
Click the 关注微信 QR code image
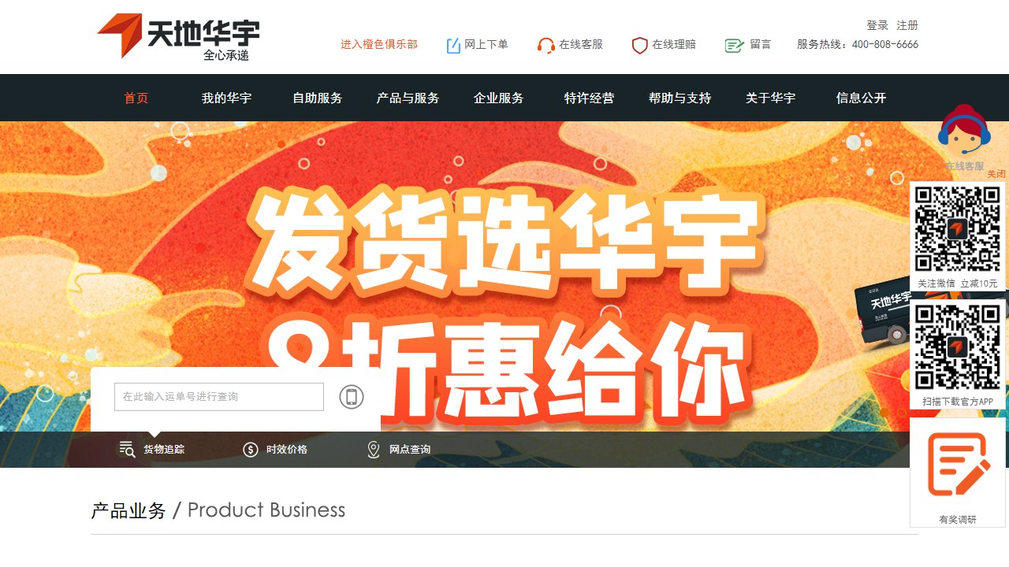958,229
